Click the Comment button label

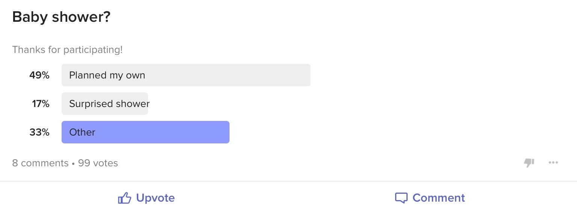pos(439,198)
